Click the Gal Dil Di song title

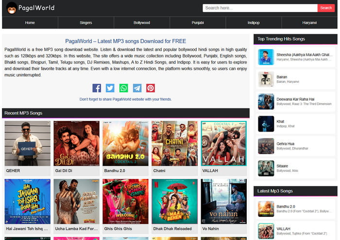point(64,171)
